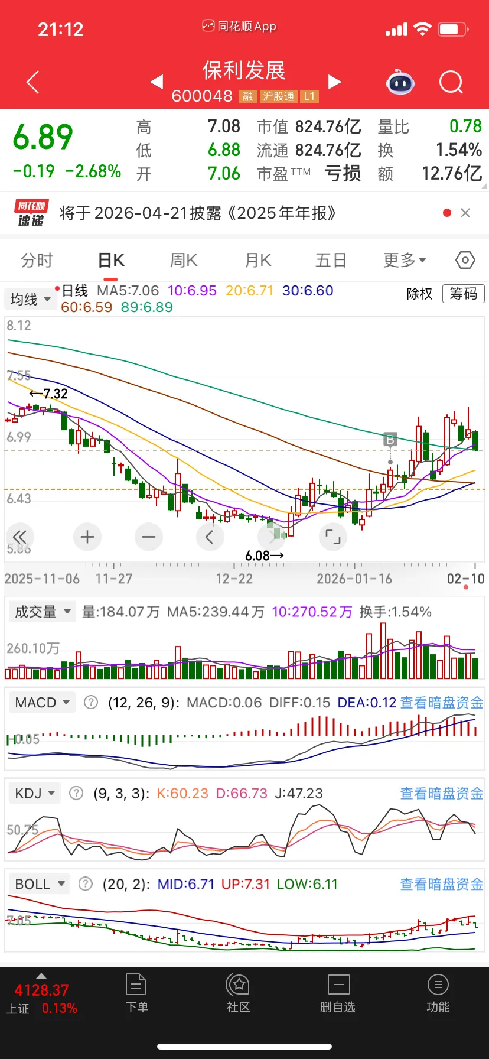Tap the current price 6.89
The width and height of the screenshot is (489, 1059).
[43, 137]
